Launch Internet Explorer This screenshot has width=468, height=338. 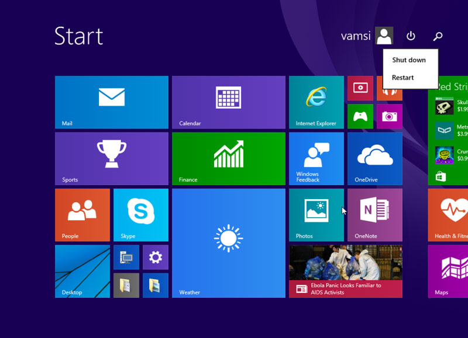coord(316,102)
